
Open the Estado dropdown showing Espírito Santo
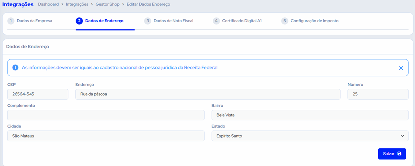310,136
